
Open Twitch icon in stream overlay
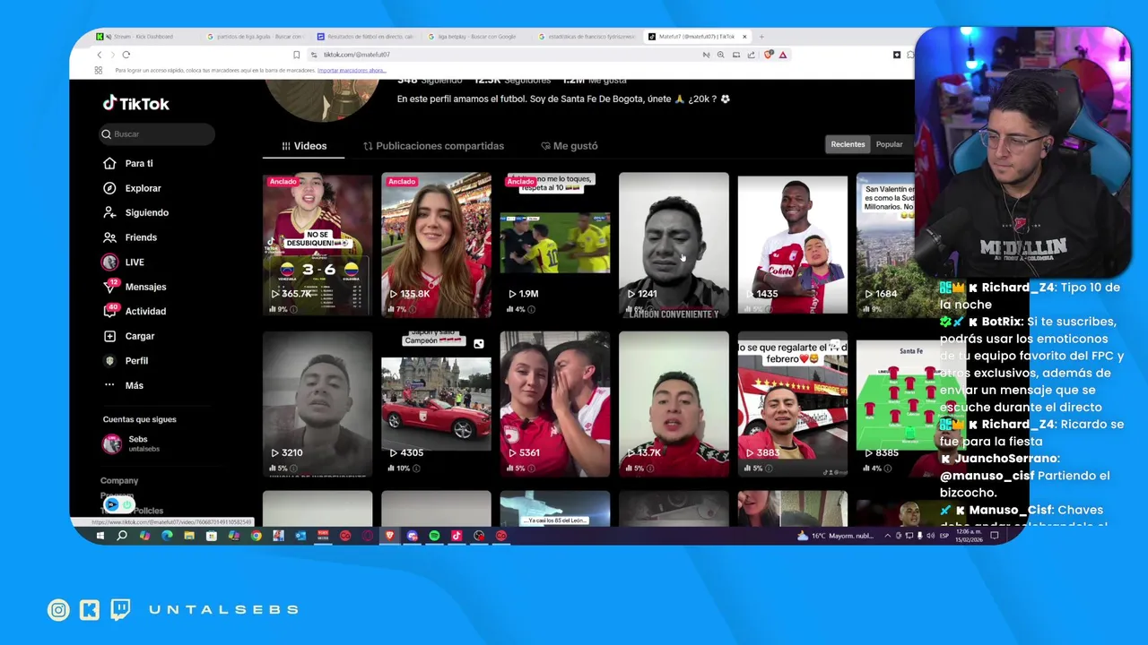tap(120, 610)
